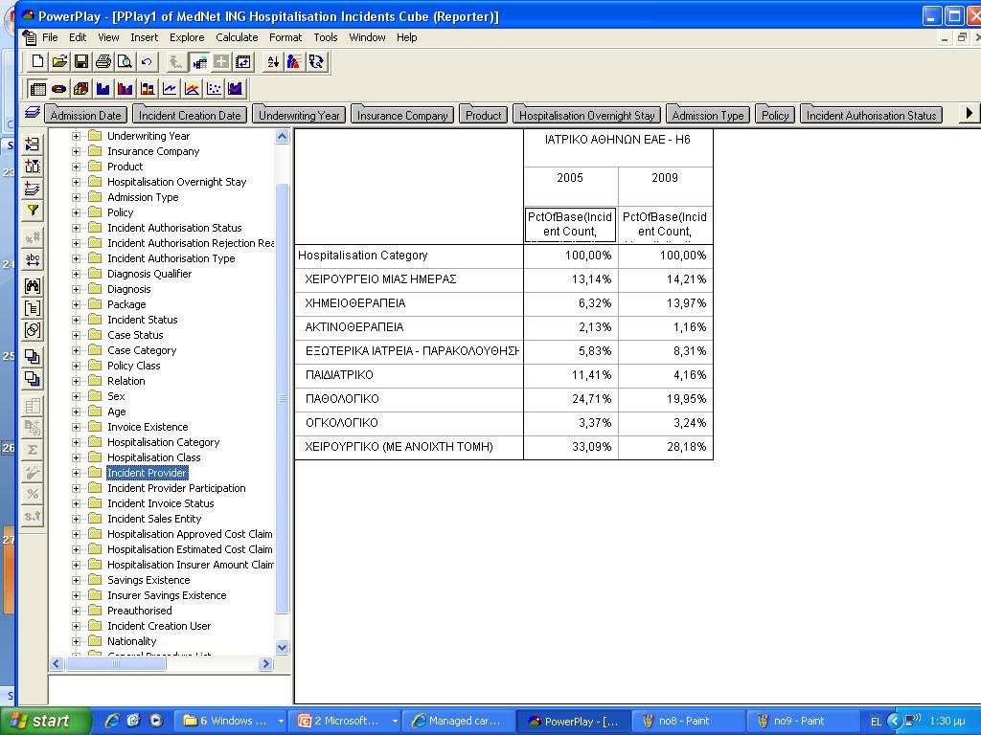Expand the Savings Existence tree node
Screen dimensions: 981x735
coord(76,580)
